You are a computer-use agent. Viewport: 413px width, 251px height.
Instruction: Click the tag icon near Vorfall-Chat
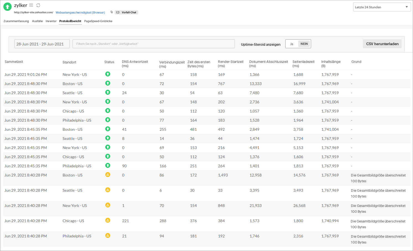111,12
